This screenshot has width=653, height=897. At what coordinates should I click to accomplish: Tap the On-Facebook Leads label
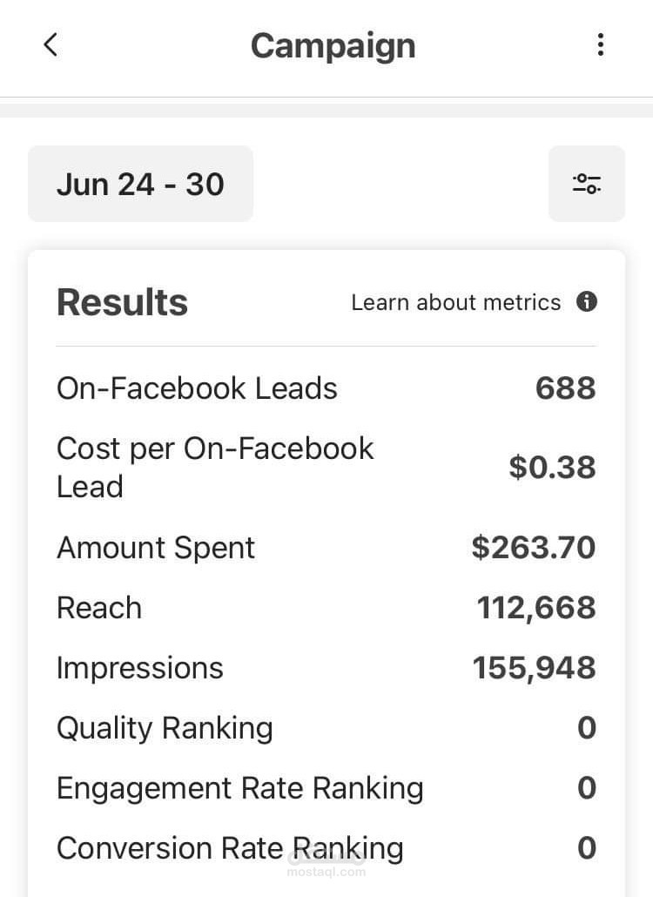tap(197, 388)
